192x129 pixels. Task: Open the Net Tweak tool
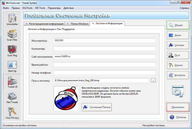click(x=12, y=98)
